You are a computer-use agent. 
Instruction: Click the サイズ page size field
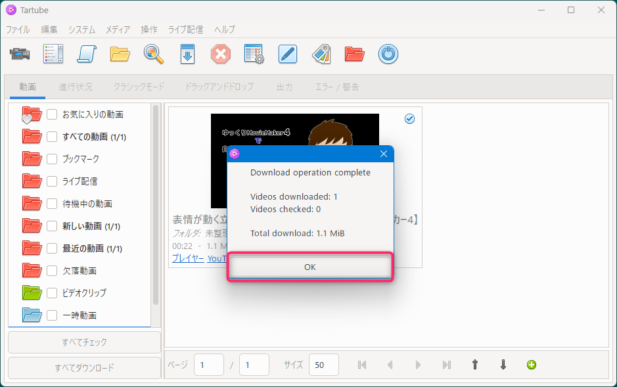(323, 365)
